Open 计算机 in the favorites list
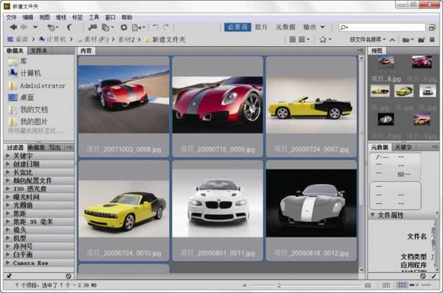Viewport: 443px width, 293px height. (25, 73)
